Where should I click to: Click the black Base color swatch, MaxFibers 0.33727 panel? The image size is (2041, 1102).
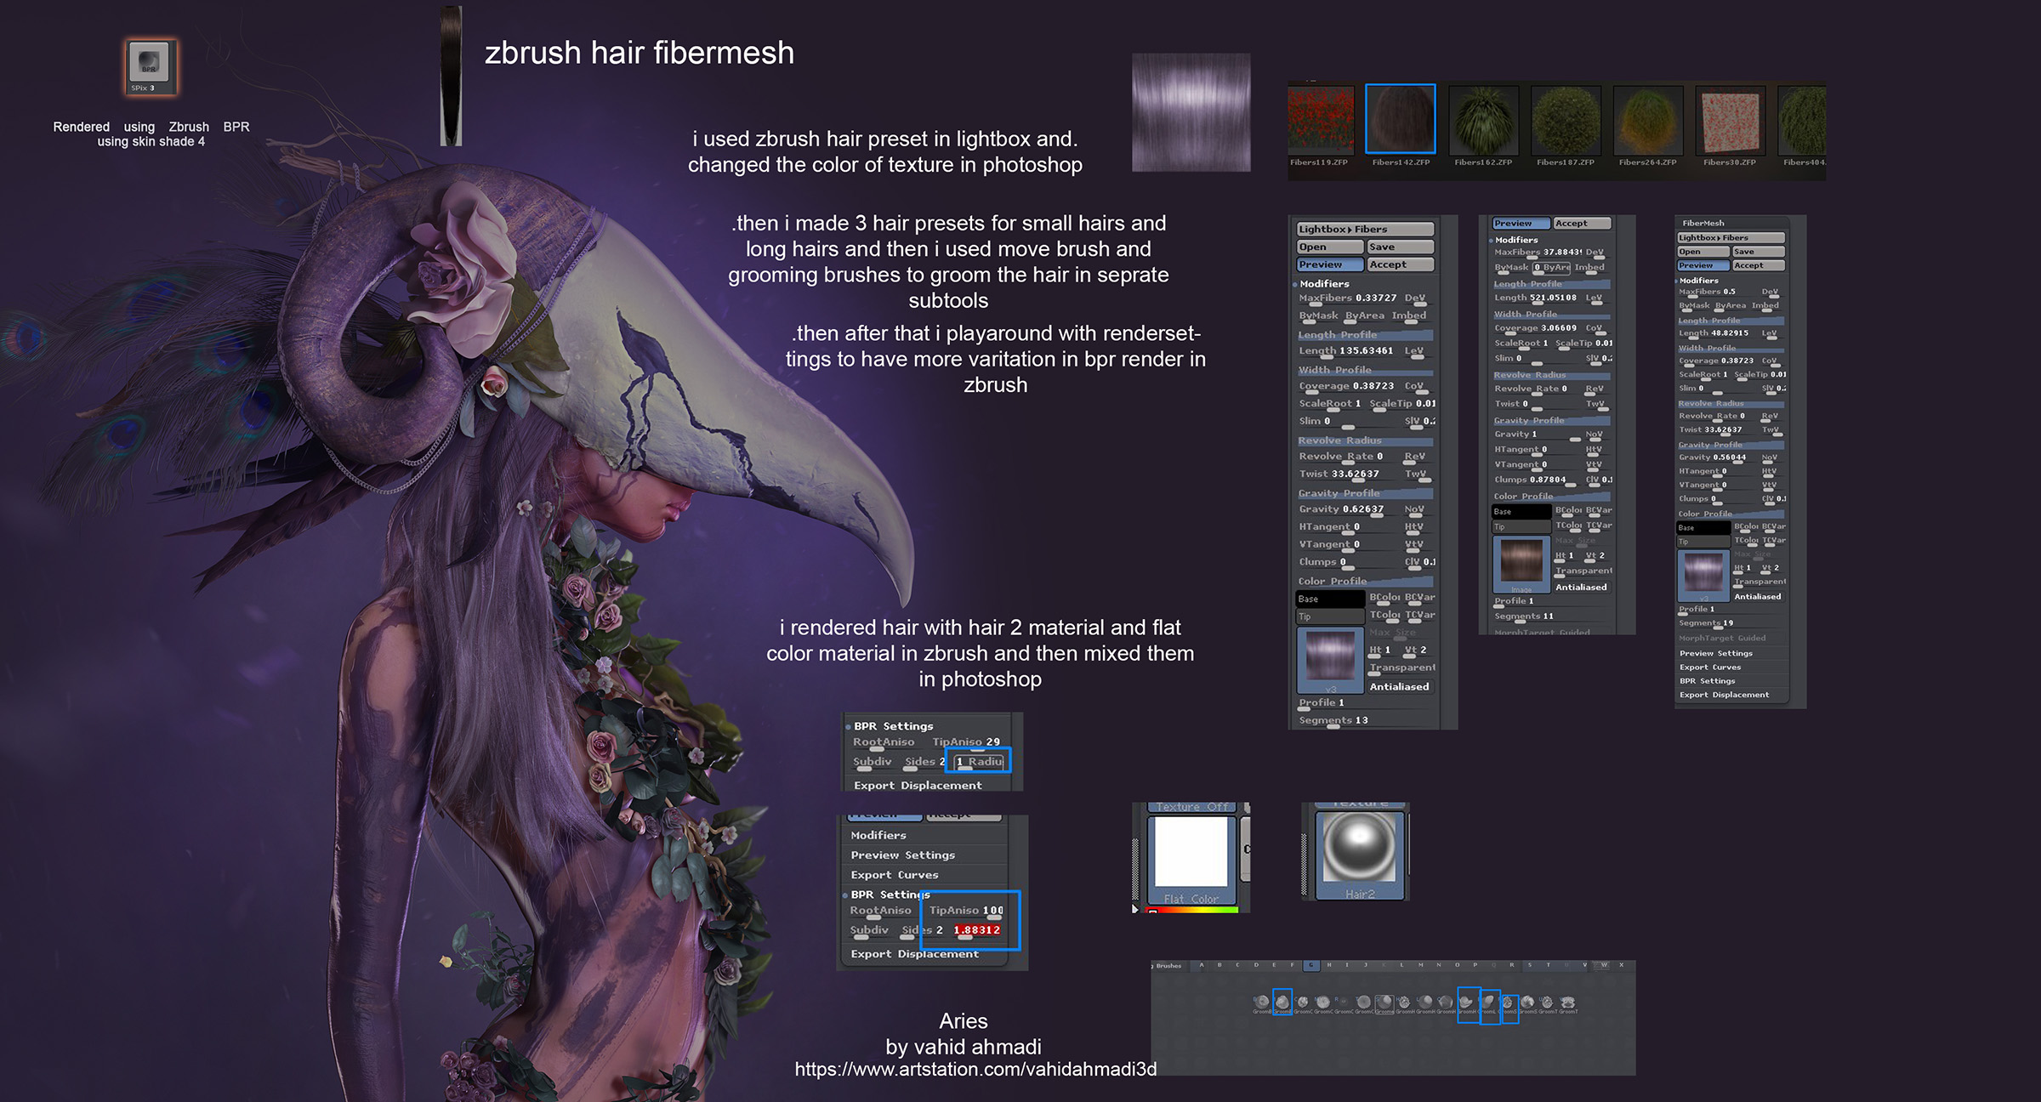click(1330, 599)
